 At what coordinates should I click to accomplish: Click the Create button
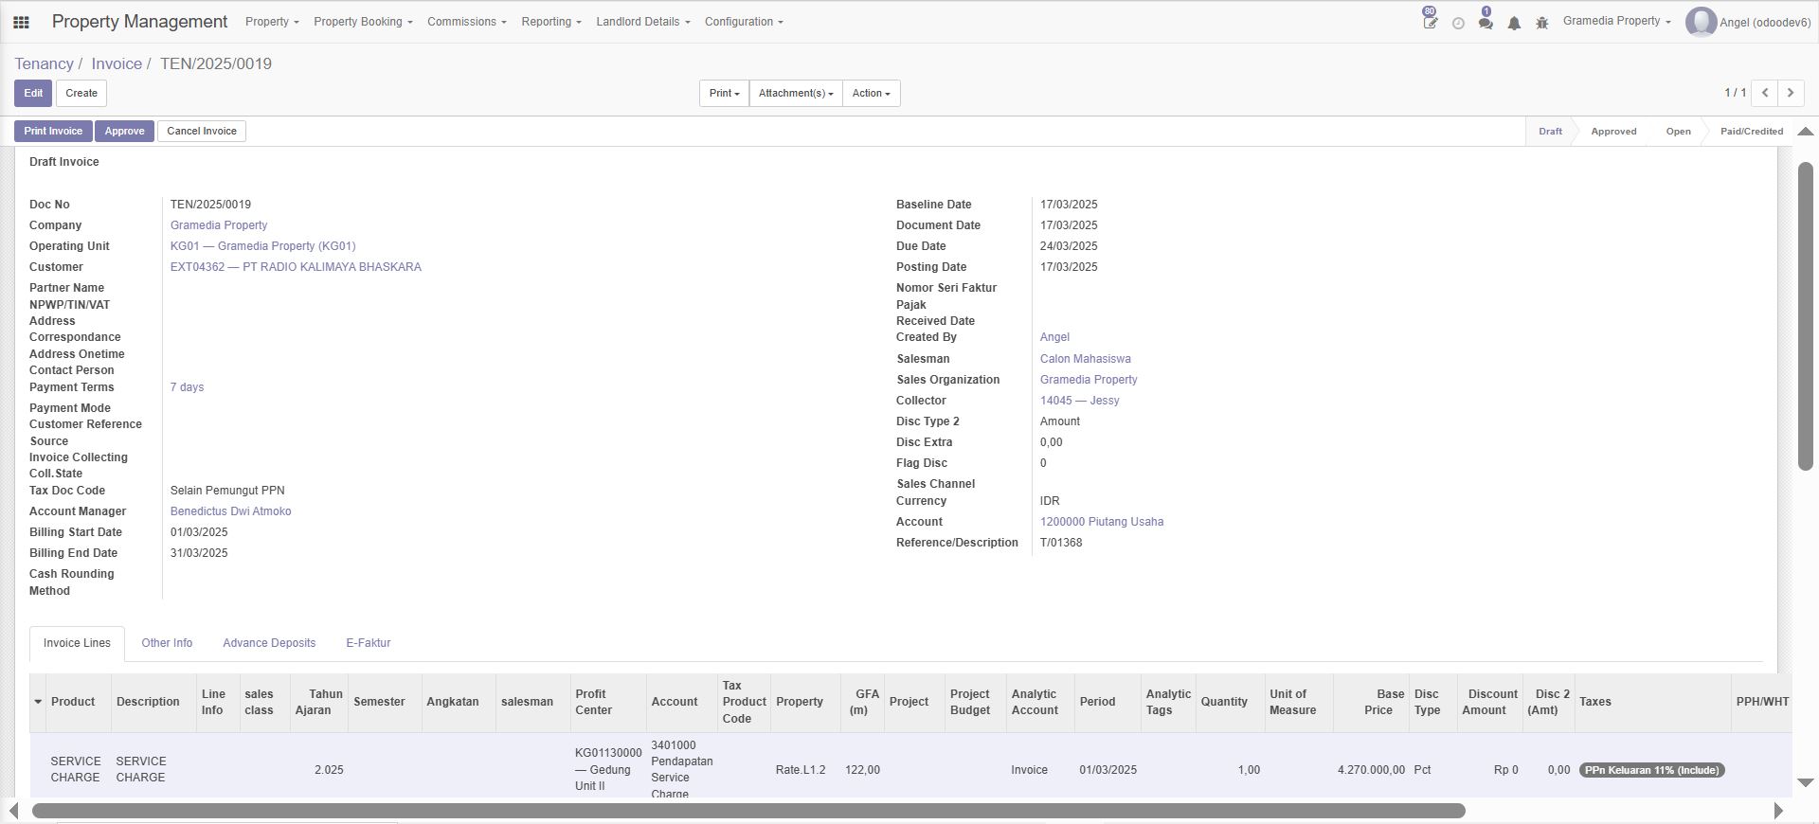point(81,93)
